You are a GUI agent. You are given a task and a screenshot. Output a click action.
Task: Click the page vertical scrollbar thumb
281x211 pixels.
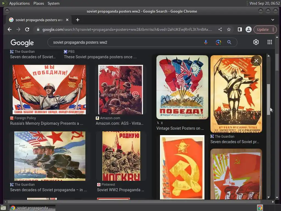(277, 62)
